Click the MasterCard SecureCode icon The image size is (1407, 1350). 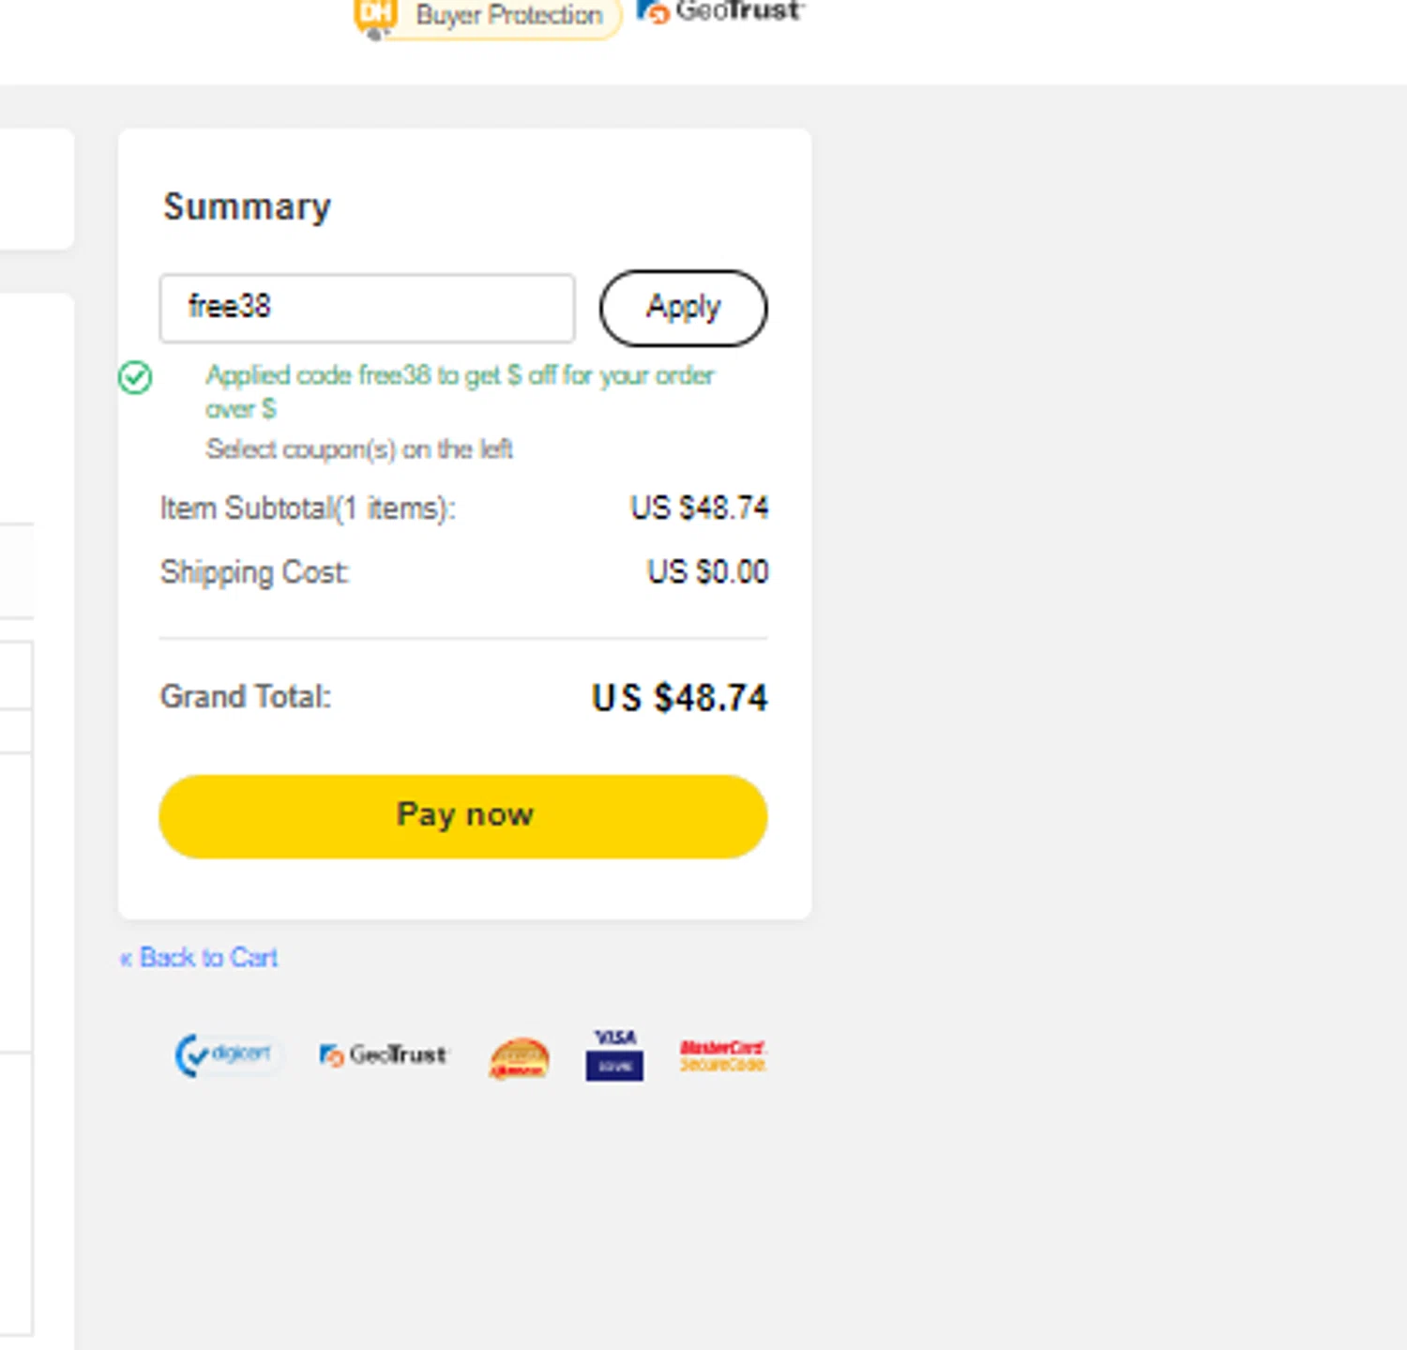tap(723, 1055)
